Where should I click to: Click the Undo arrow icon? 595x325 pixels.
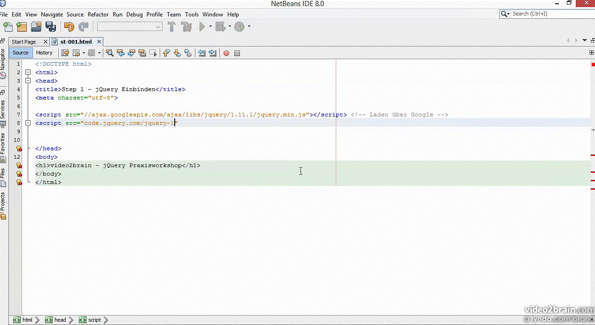69,27
